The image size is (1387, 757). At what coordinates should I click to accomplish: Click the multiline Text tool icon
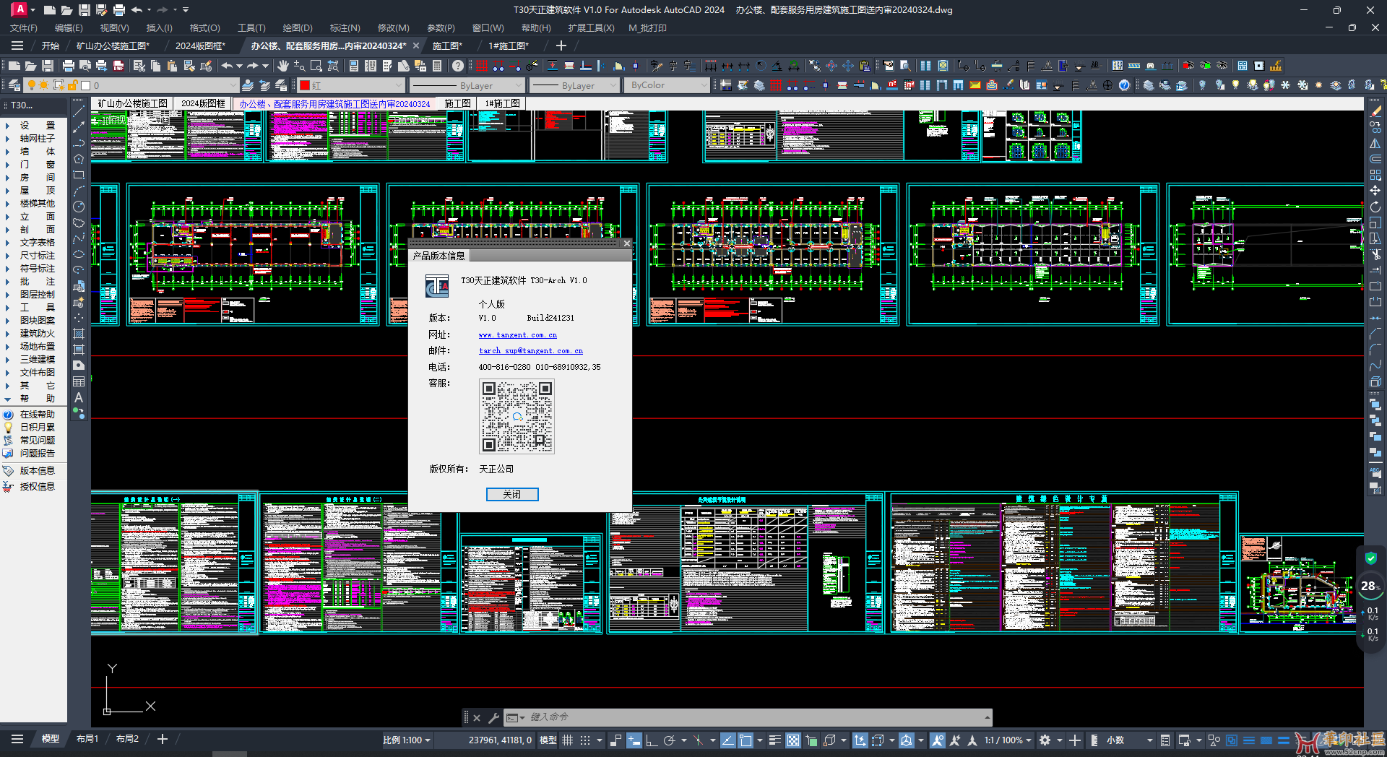click(79, 397)
